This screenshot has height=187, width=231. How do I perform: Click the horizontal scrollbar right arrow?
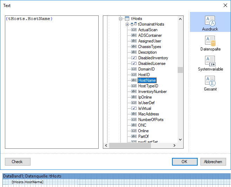coord(174,146)
